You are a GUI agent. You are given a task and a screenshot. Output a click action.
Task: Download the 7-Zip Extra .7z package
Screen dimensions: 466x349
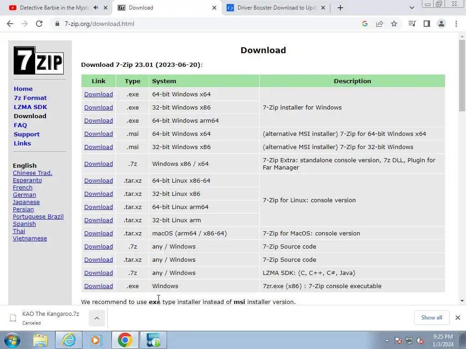(x=98, y=164)
